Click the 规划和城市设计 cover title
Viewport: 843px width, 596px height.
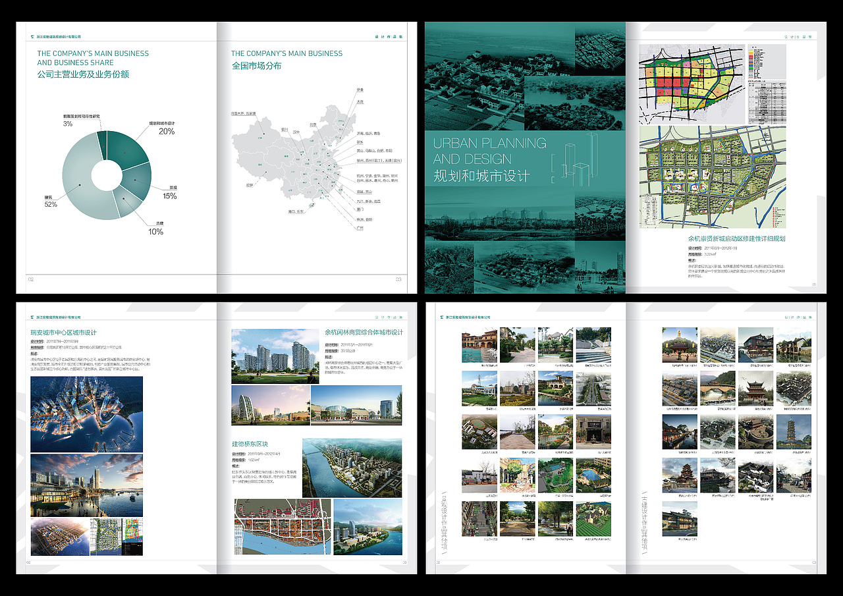(481, 176)
